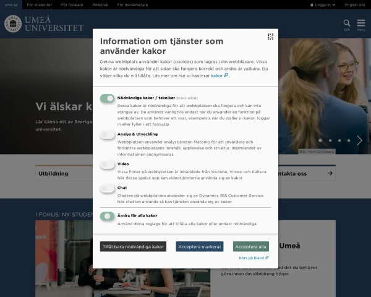Select the last carousel dot indicator
The image size is (371, 297).
347,140
